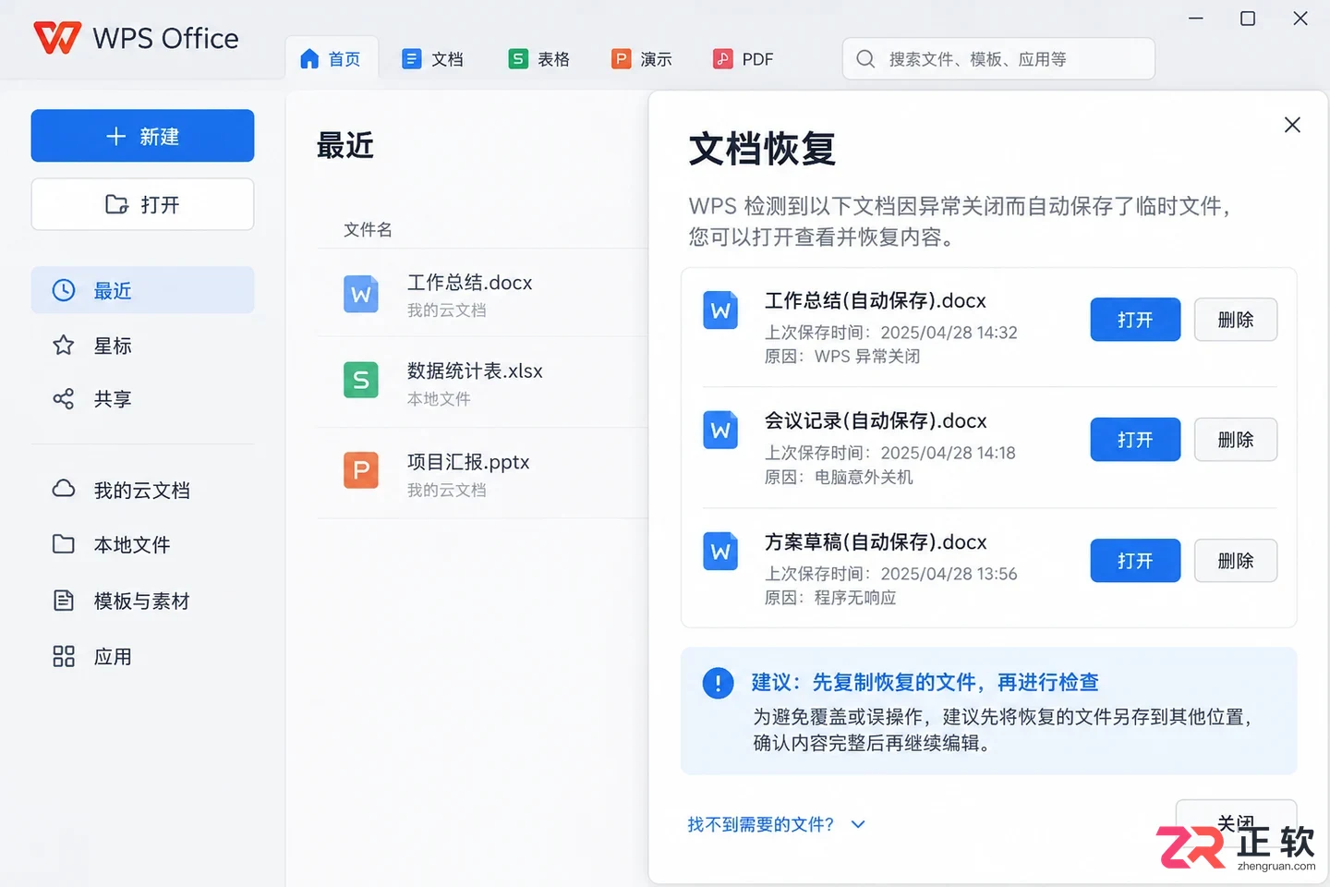This screenshot has height=887, width=1330.
Task: Click the green S icon on 表格 tab
Action: click(x=518, y=59)
